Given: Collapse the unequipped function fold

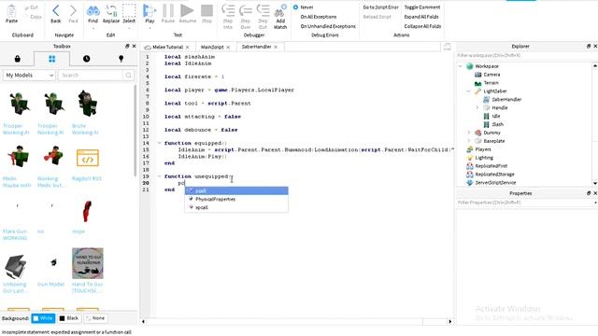Looking at the screenshot, I should pos(160,176).
